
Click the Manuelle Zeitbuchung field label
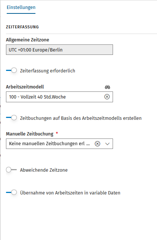pos(30,134)
